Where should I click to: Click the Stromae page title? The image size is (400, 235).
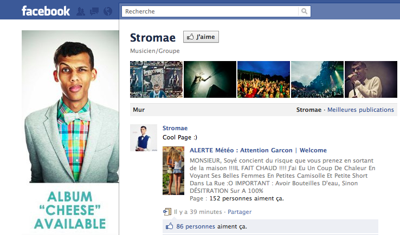[x=153, y=38]
